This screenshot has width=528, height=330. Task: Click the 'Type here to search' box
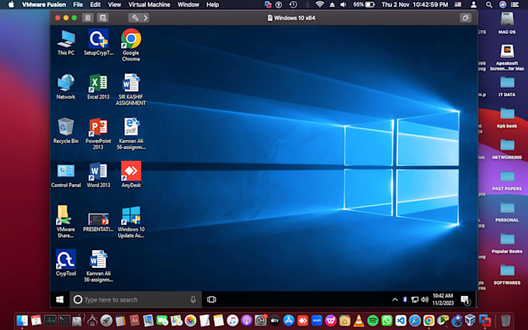click(x=135, y=300)
